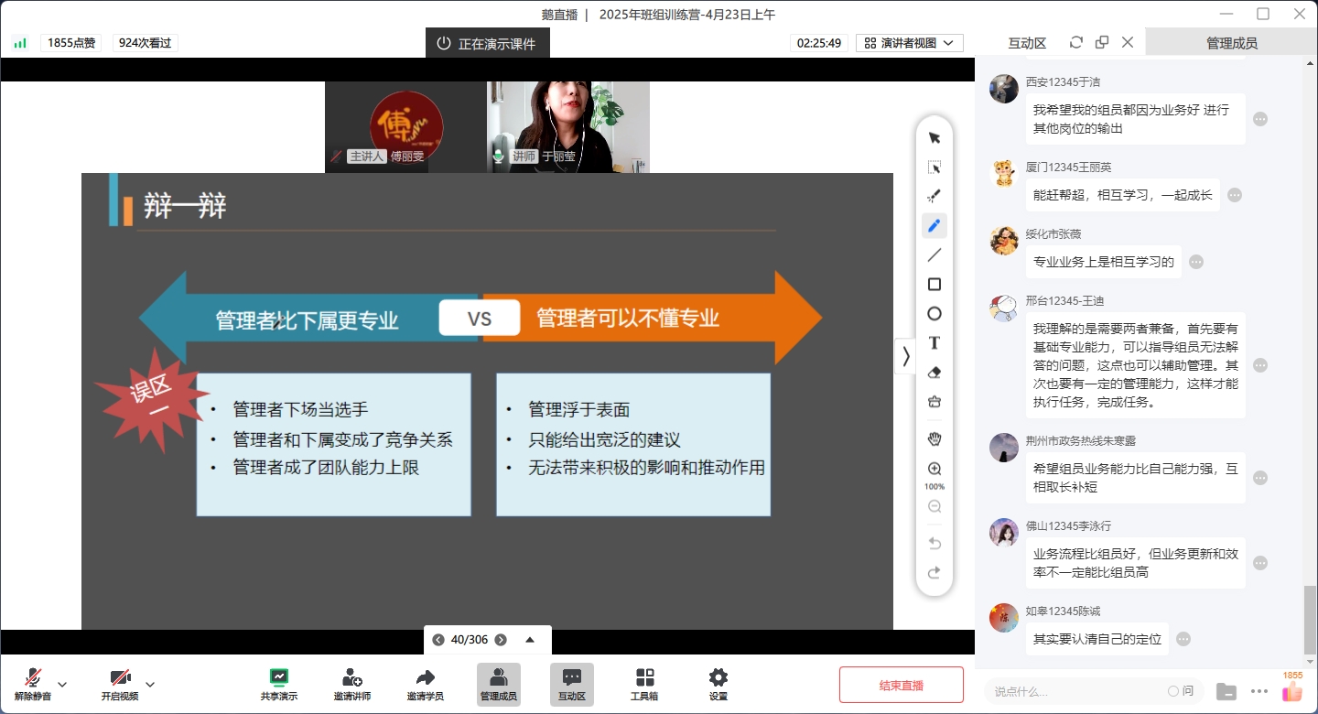The image size is (1318, 714).
Task: Expand slide thumbnails arrow next to 40/306
Action: tap(530, 640)
